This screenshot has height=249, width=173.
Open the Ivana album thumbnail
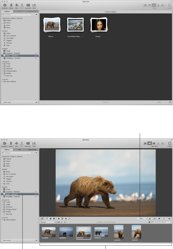[99, 25]
